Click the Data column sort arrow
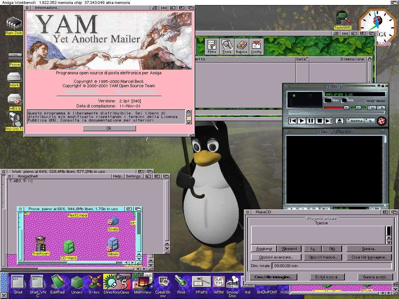The image size is (399, 299). point(307,59)
